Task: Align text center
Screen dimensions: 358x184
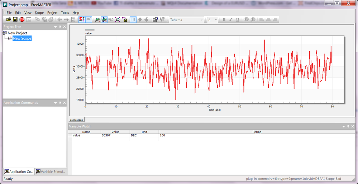Action: pos(268,20)
